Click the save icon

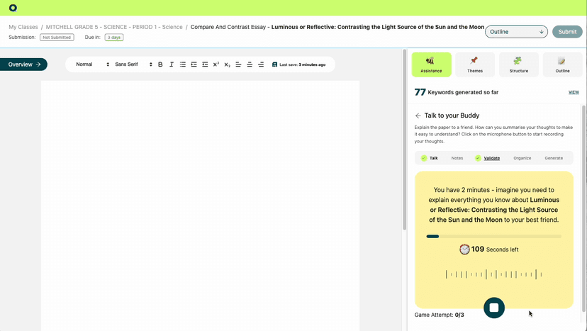tap(274, 64)
